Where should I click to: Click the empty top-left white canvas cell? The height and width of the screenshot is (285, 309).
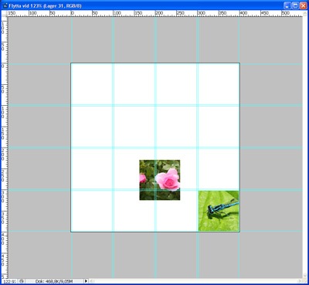pos(92,84)
